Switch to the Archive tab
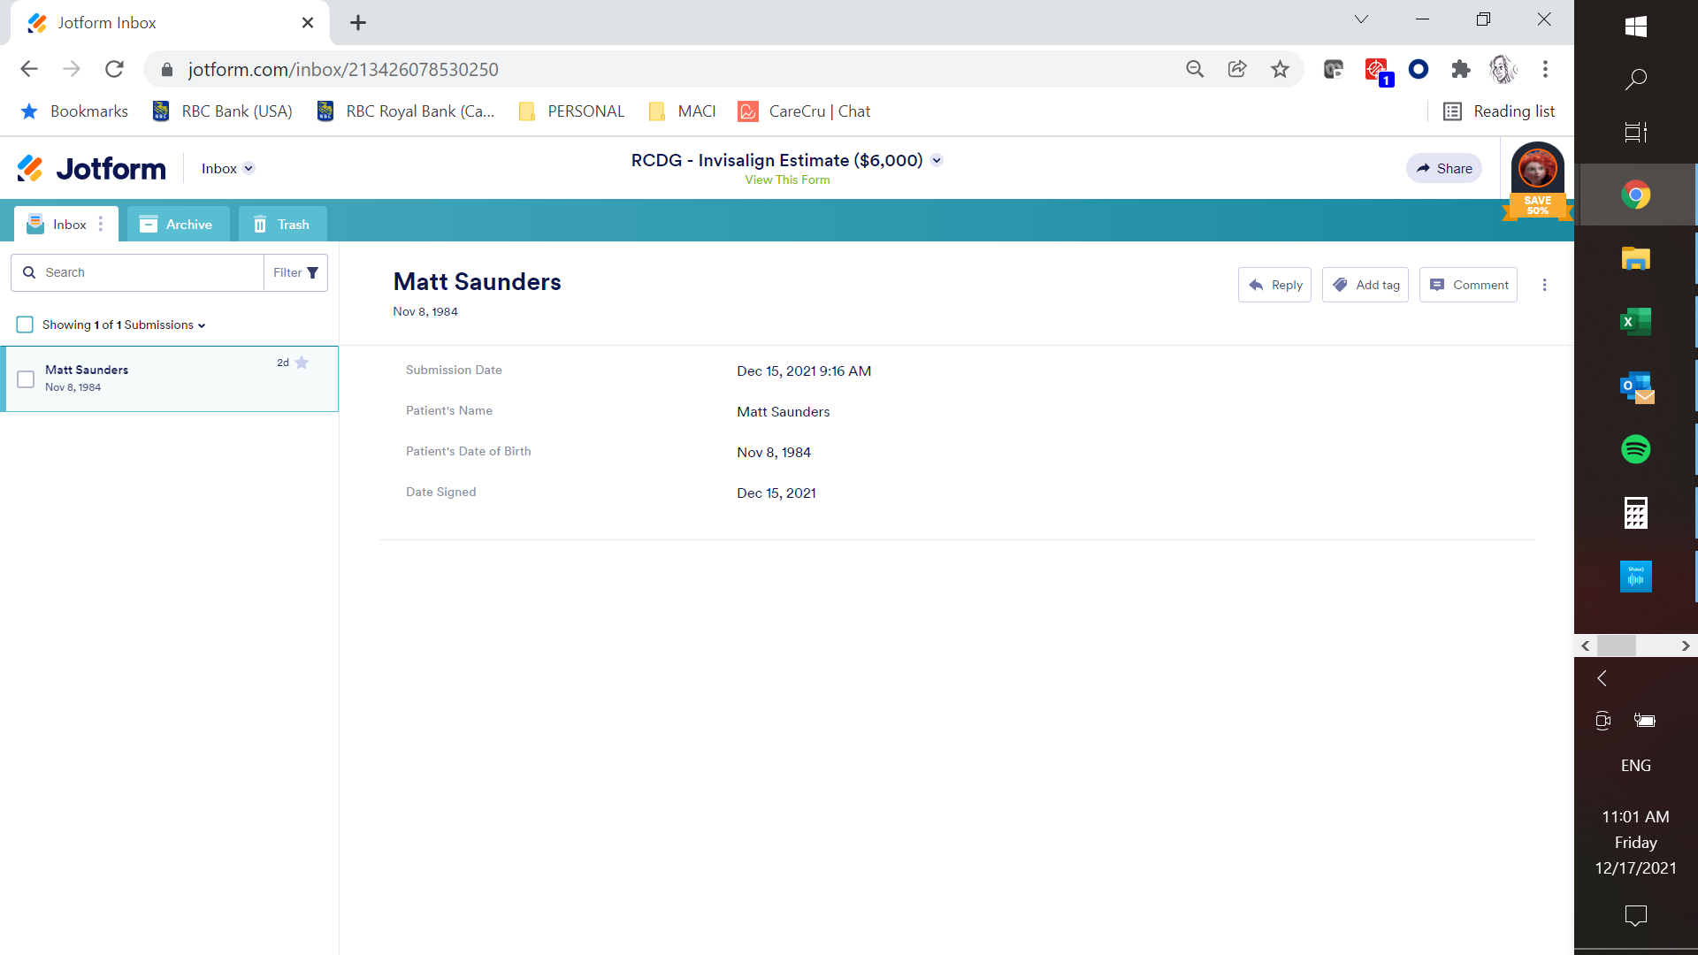Image resolution: width=1698 pixels, height=955 pixels. click(x=178, y=224)
